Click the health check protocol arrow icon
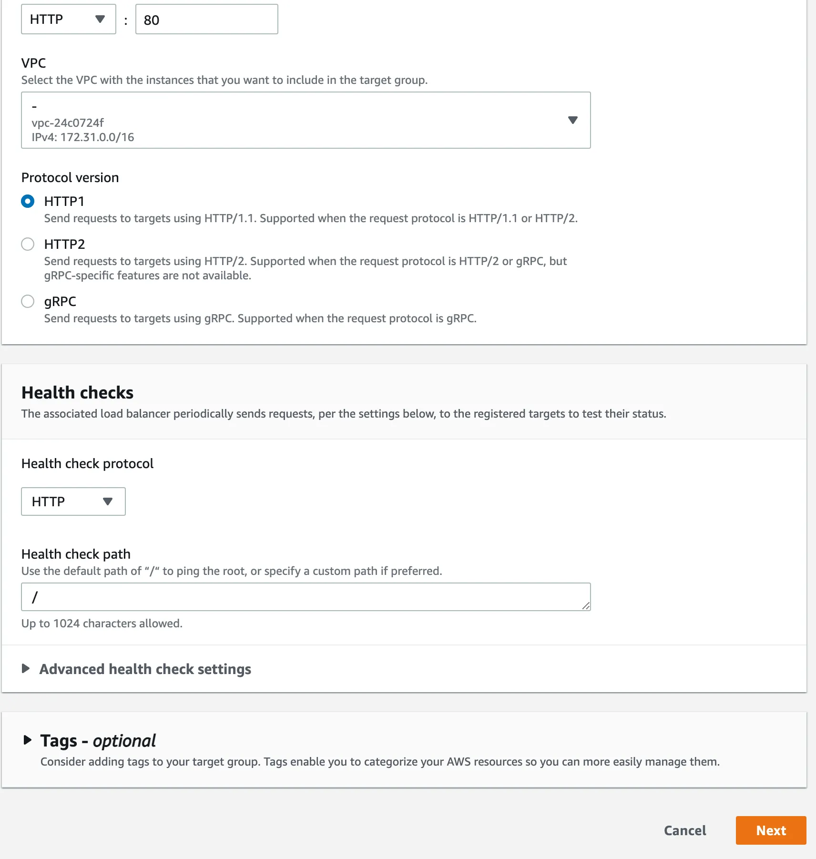The height and width of the screenshot is (859, 816). [x=108, y=501]
